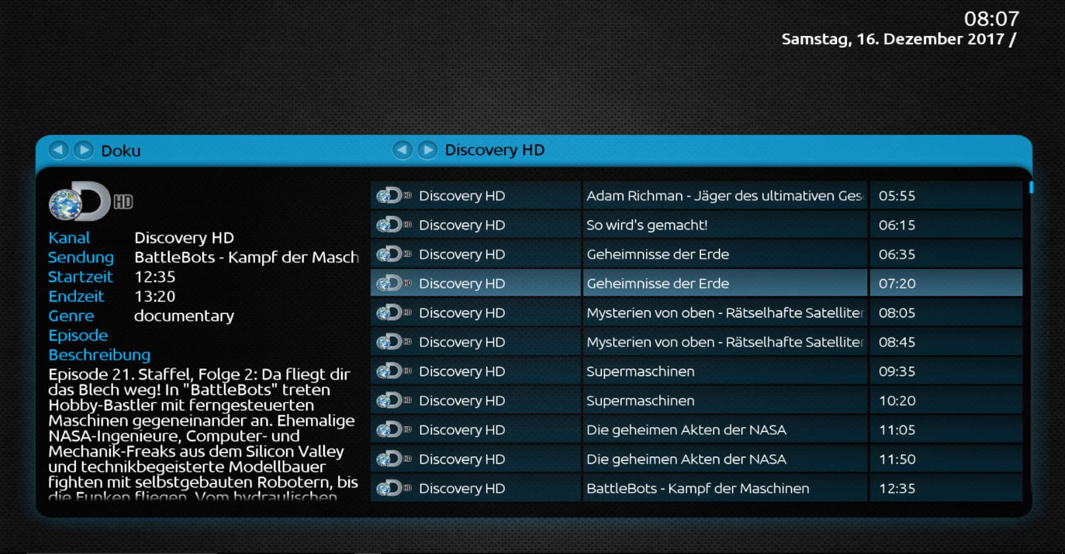
Task: Click the Discovery logo in the 06:15 row
Action: tap(394, 225)
